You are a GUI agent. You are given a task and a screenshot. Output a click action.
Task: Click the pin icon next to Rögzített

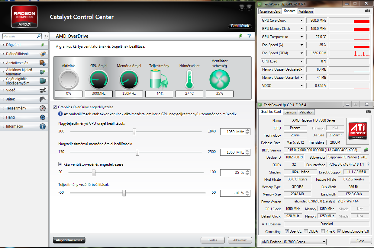43,45
